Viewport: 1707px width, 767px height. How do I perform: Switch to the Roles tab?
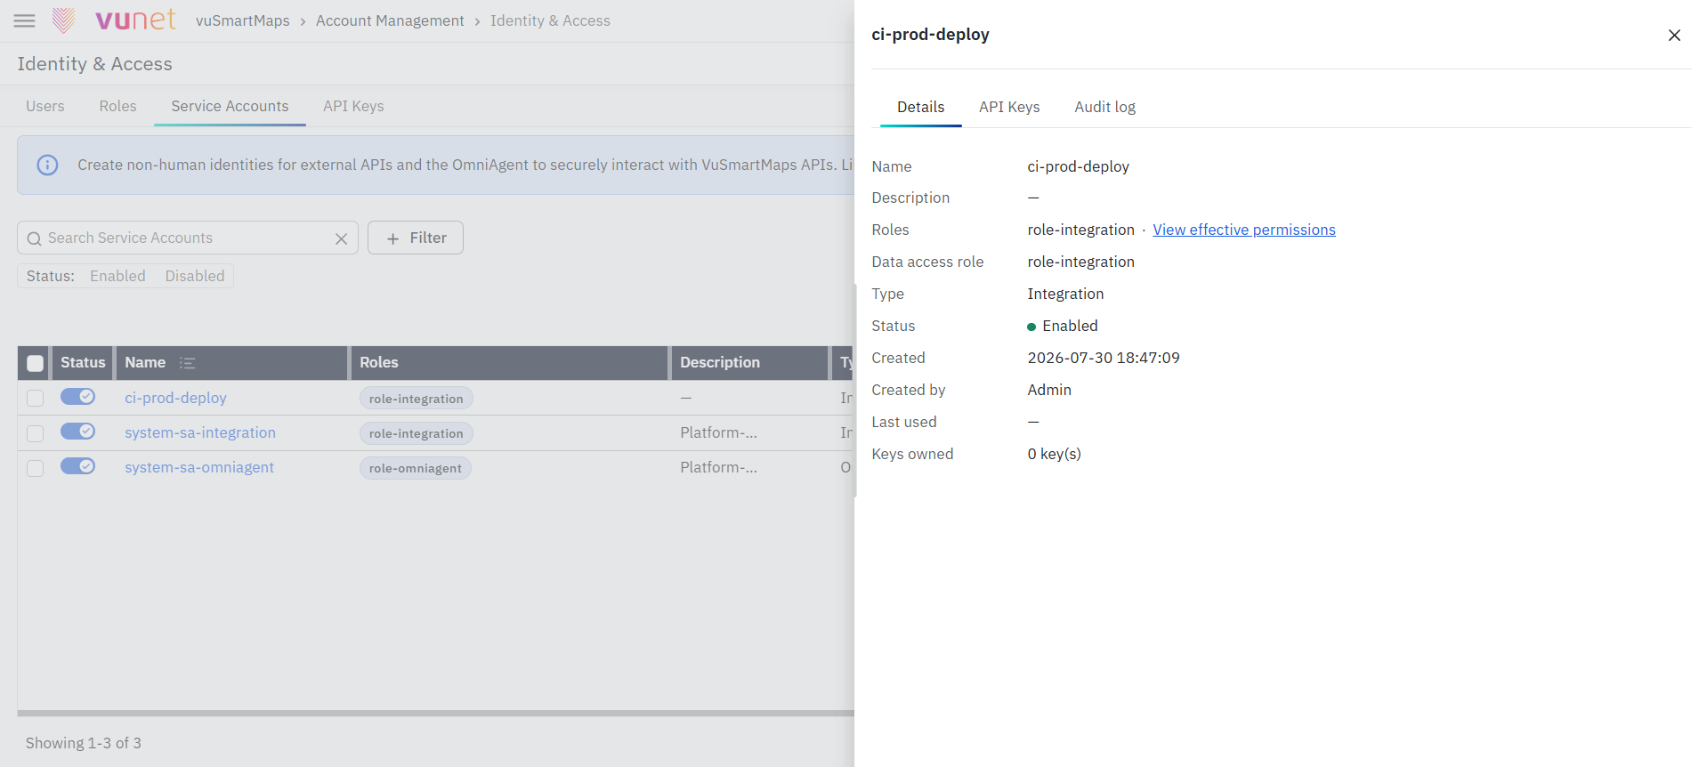tap(118, 106)
